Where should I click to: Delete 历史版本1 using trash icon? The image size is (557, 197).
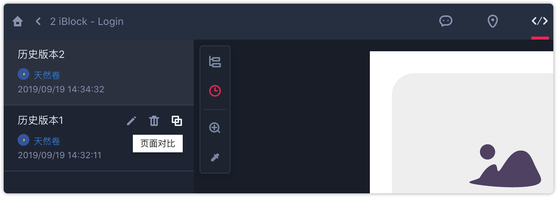click(x=154, y=121)
